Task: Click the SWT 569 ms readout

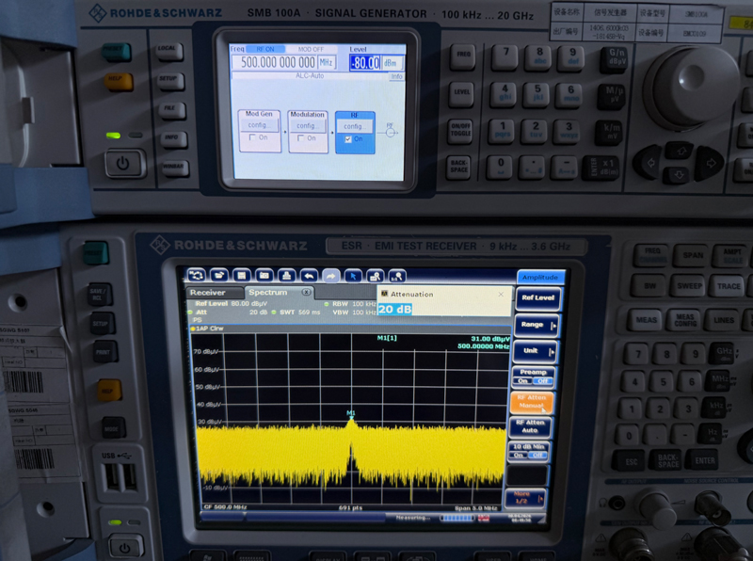Action: [300, 313]
